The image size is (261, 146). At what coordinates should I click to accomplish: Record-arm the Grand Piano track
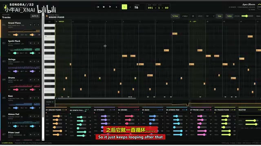tap(38, 25)
